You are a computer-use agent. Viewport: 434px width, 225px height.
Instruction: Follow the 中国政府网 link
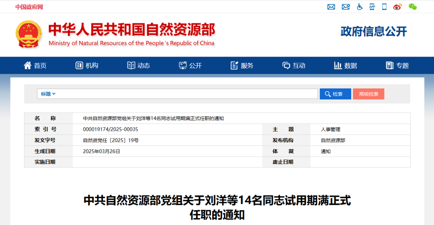click(29, 7)
